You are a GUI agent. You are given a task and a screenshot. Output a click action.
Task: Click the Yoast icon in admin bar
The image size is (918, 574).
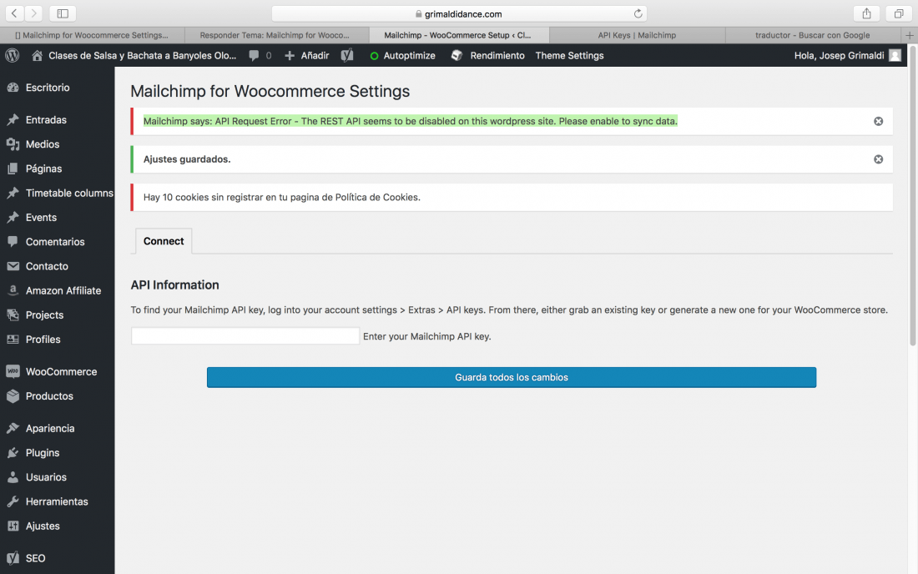pos(347,56)
